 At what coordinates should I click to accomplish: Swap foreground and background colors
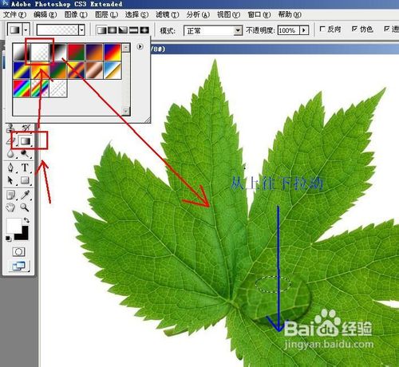coord(26,220)
